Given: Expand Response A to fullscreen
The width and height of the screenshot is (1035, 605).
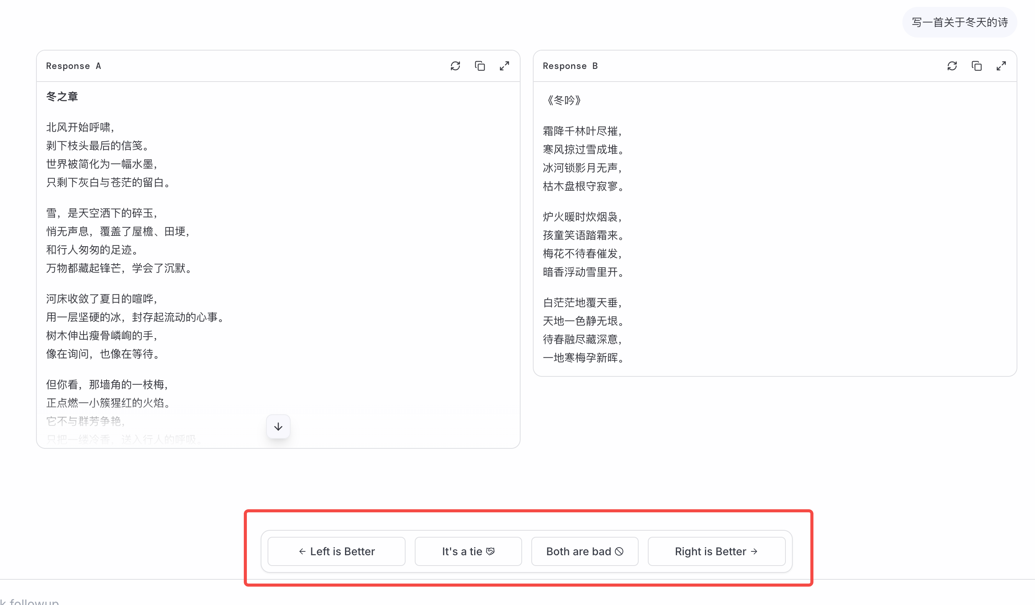Looking at the screenshot, I should [x=504, y=66].
